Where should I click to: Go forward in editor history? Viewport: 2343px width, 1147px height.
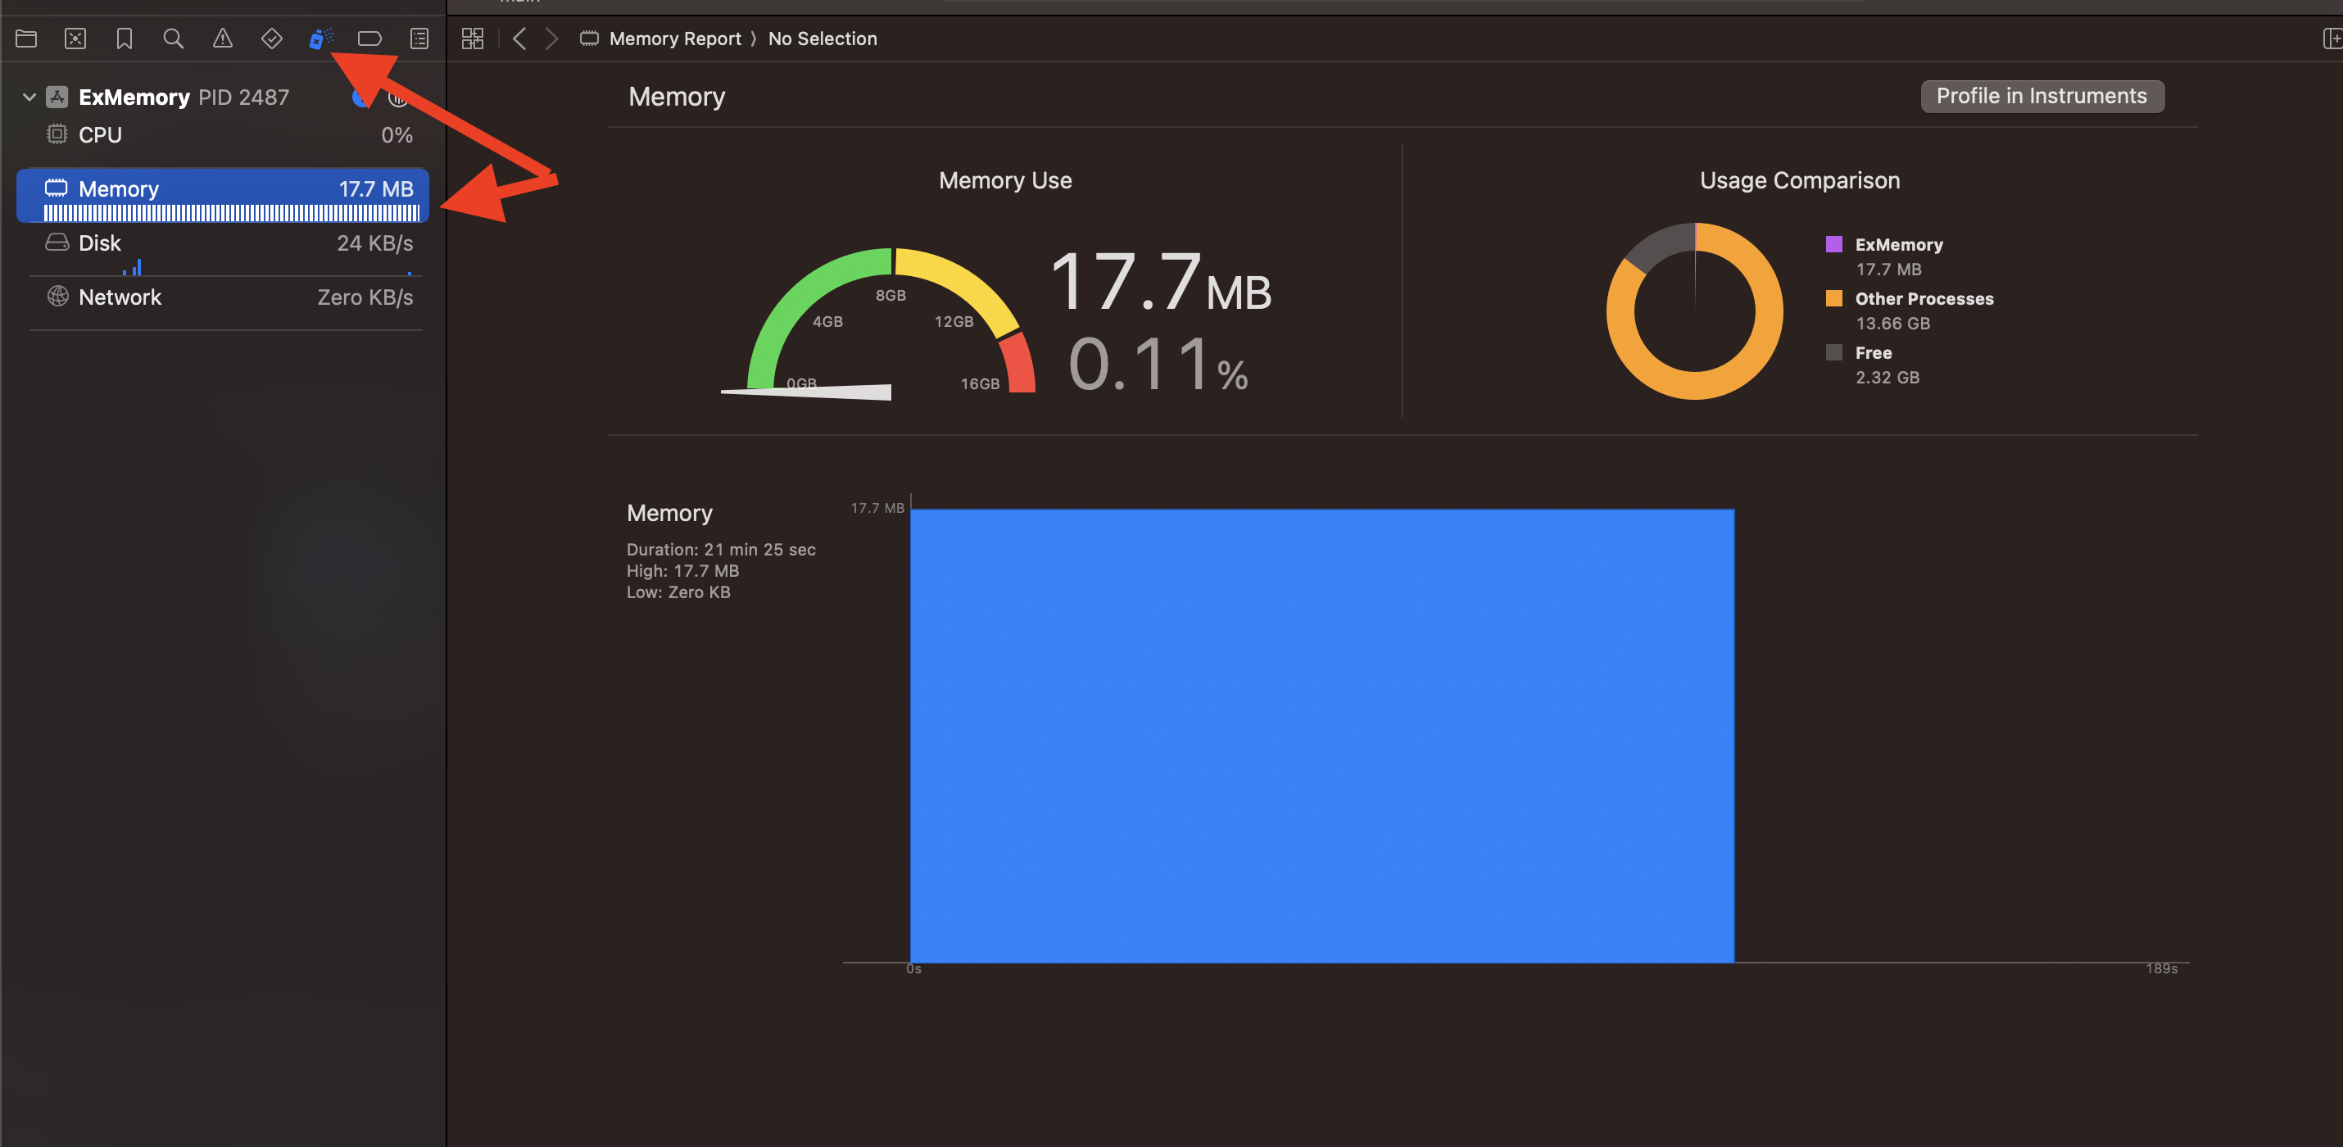click(551, 39)
